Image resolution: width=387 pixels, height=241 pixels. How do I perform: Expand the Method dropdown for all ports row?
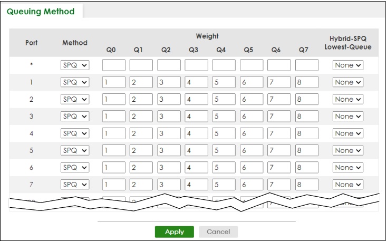[75, 65]
